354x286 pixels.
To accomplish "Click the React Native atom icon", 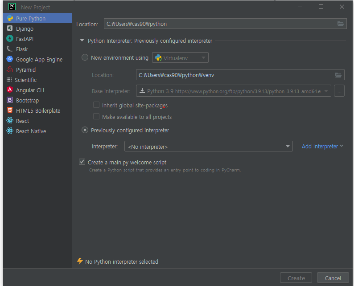I will (x=10, y=131).
